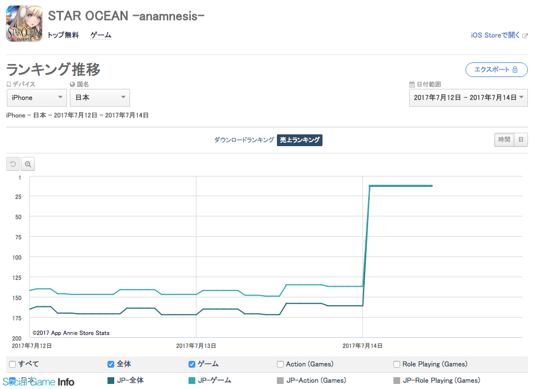The width and height of the screenshot is (533, 389).
Task: Click the calendar icon next to 日付範囲
Action: (x=411, y=84)
